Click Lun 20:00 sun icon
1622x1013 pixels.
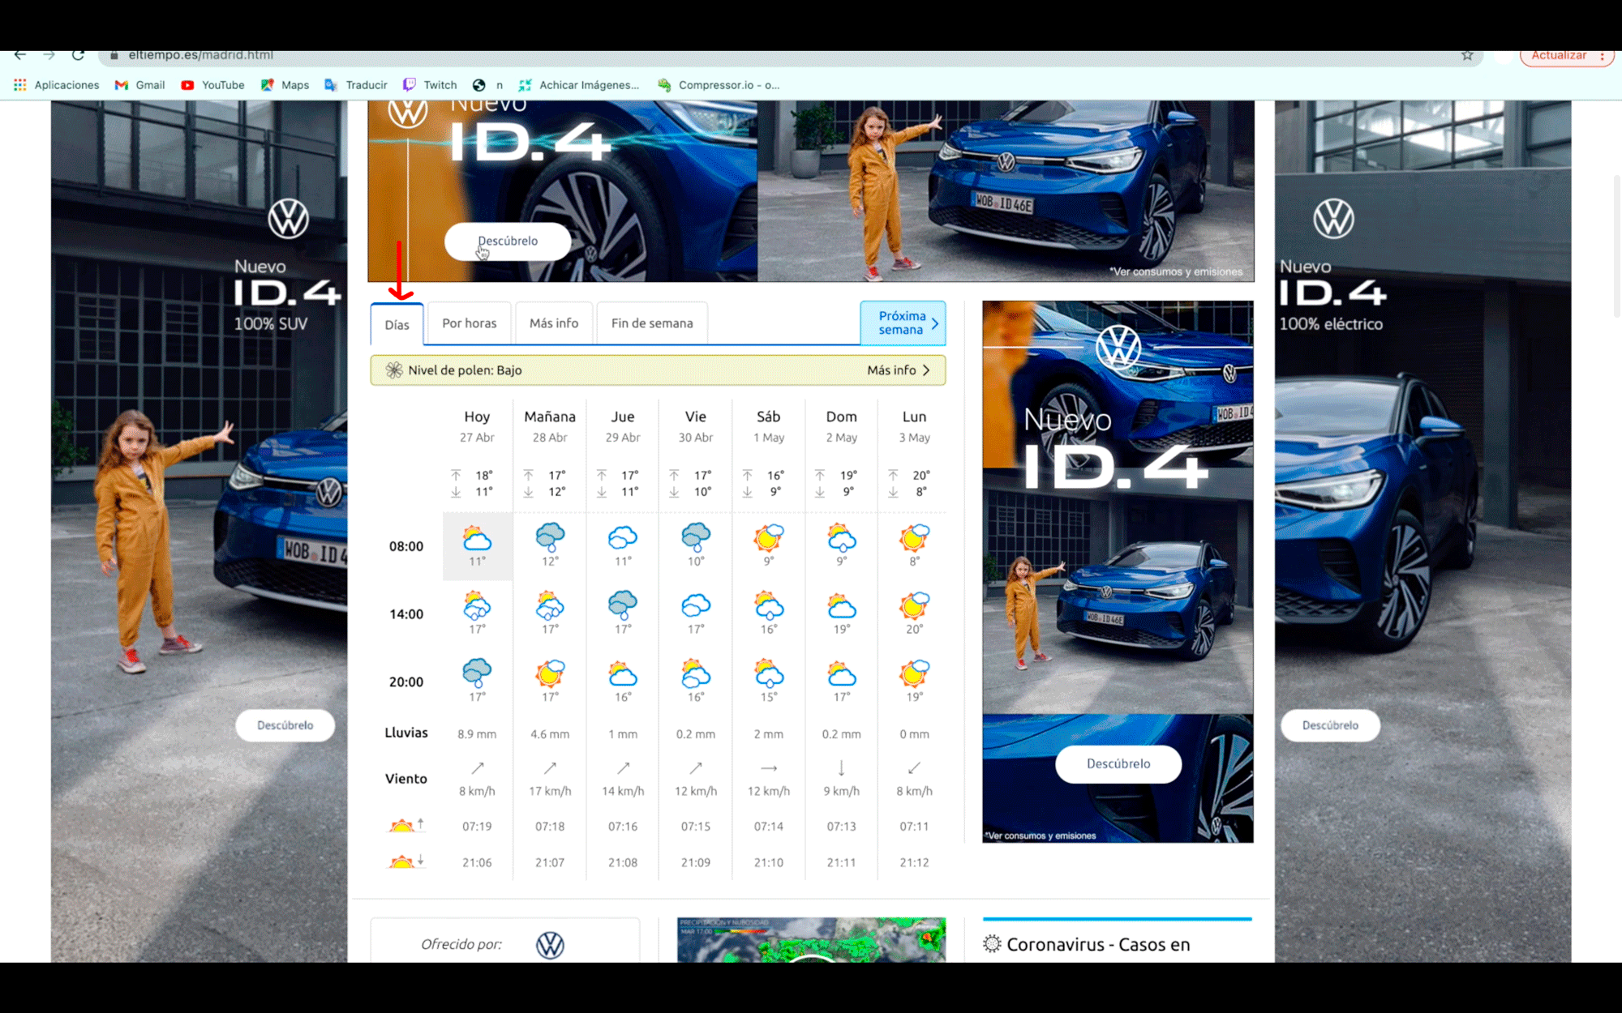tap(914, 674)
